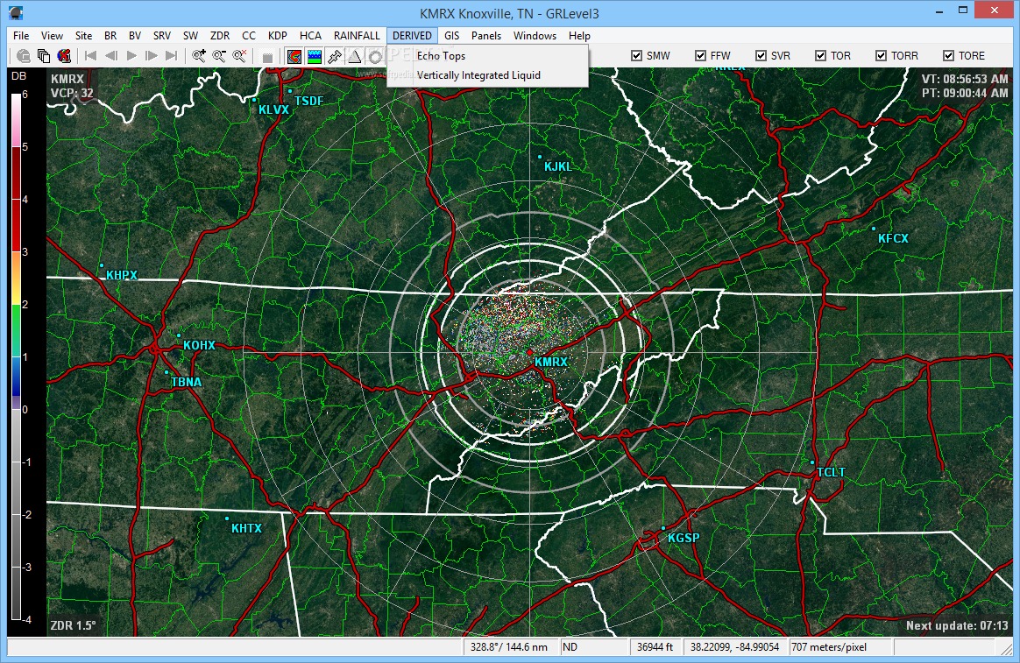Open the Panels menu
1020x663 pixels.
(x=486, y=36)
